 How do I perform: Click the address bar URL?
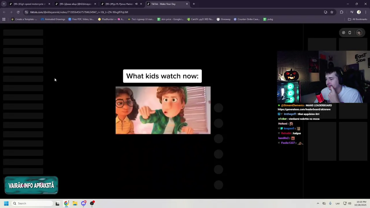point(79,12)
